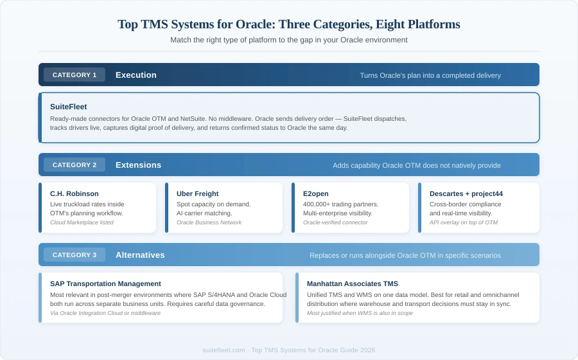
Task: Click 'AI carrier matching.' line
Action: click(x=204, y=213)
